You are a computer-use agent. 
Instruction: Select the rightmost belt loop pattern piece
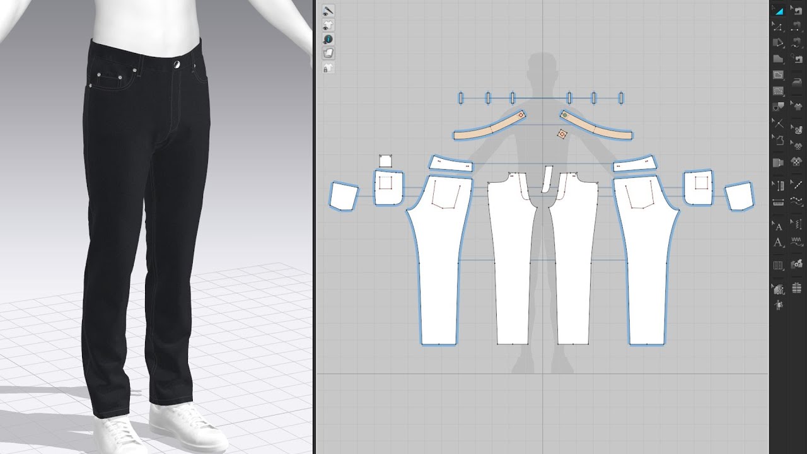[x=621, y=98]
